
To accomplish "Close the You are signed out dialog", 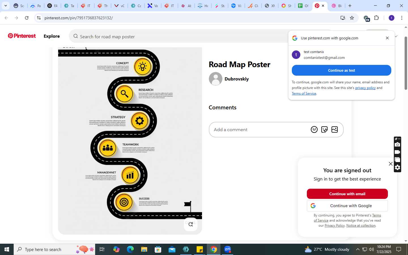I will 391,164.
